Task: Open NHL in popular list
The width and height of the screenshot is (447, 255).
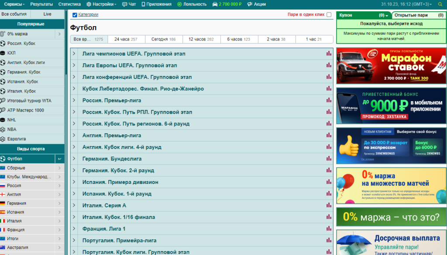Action: click(32, 120)
